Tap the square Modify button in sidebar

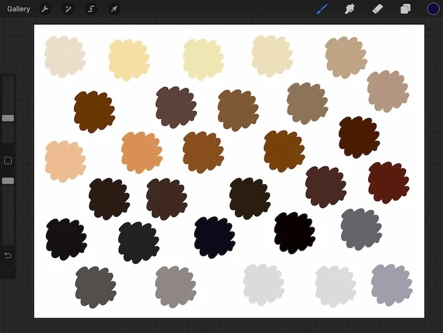click(8, 161)
